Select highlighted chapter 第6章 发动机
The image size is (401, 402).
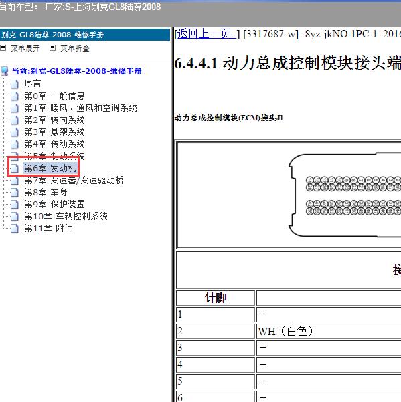(x=50, y=168)
